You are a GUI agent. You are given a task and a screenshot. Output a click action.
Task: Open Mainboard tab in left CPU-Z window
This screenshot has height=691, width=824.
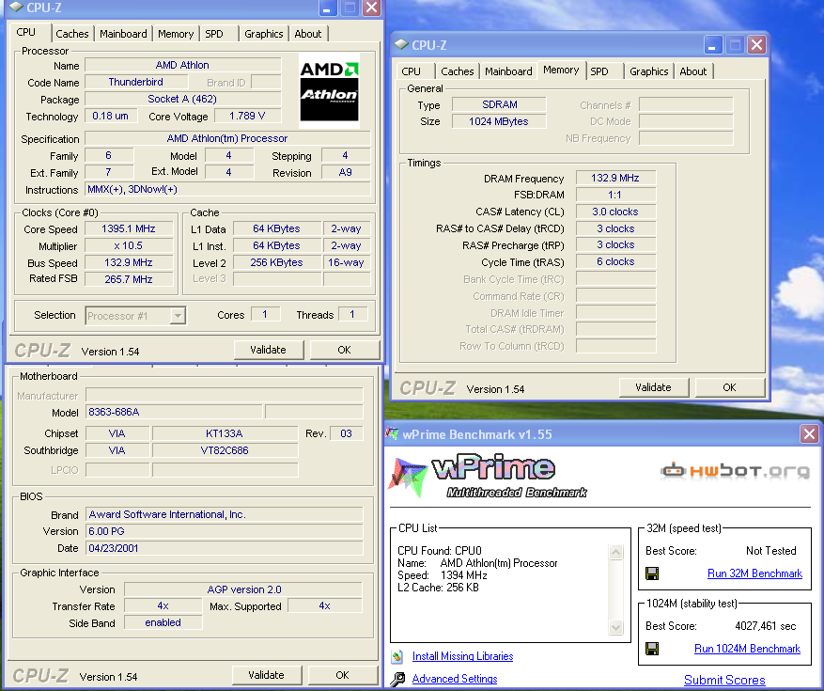click(123, 34)
